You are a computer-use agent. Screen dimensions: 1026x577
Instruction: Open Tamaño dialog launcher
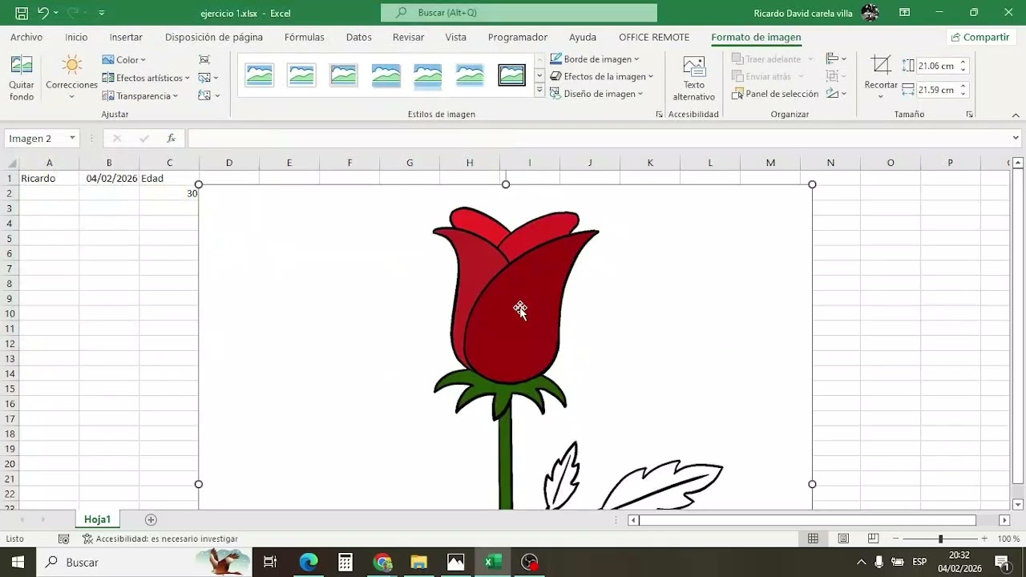click(x=969, y=115)
